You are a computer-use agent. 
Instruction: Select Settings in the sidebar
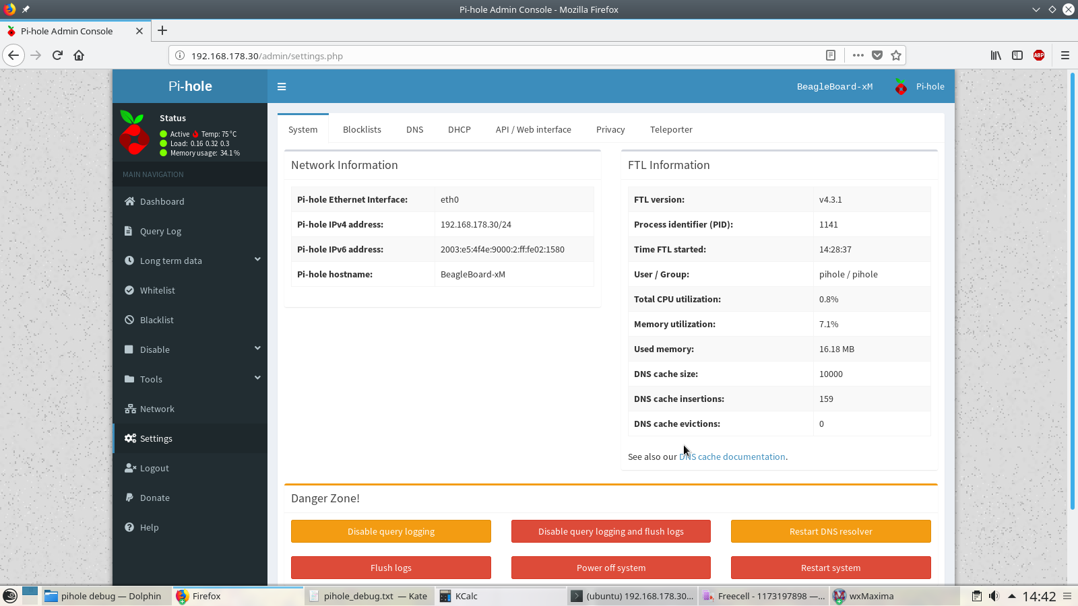click(190, 438)
